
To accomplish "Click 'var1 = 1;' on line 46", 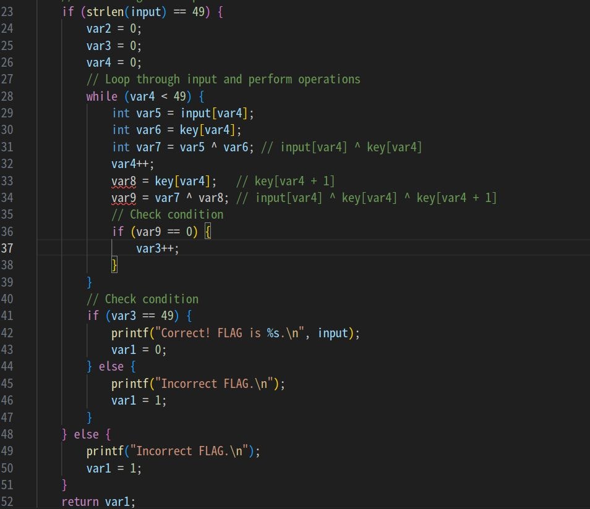I will [139, 401].
